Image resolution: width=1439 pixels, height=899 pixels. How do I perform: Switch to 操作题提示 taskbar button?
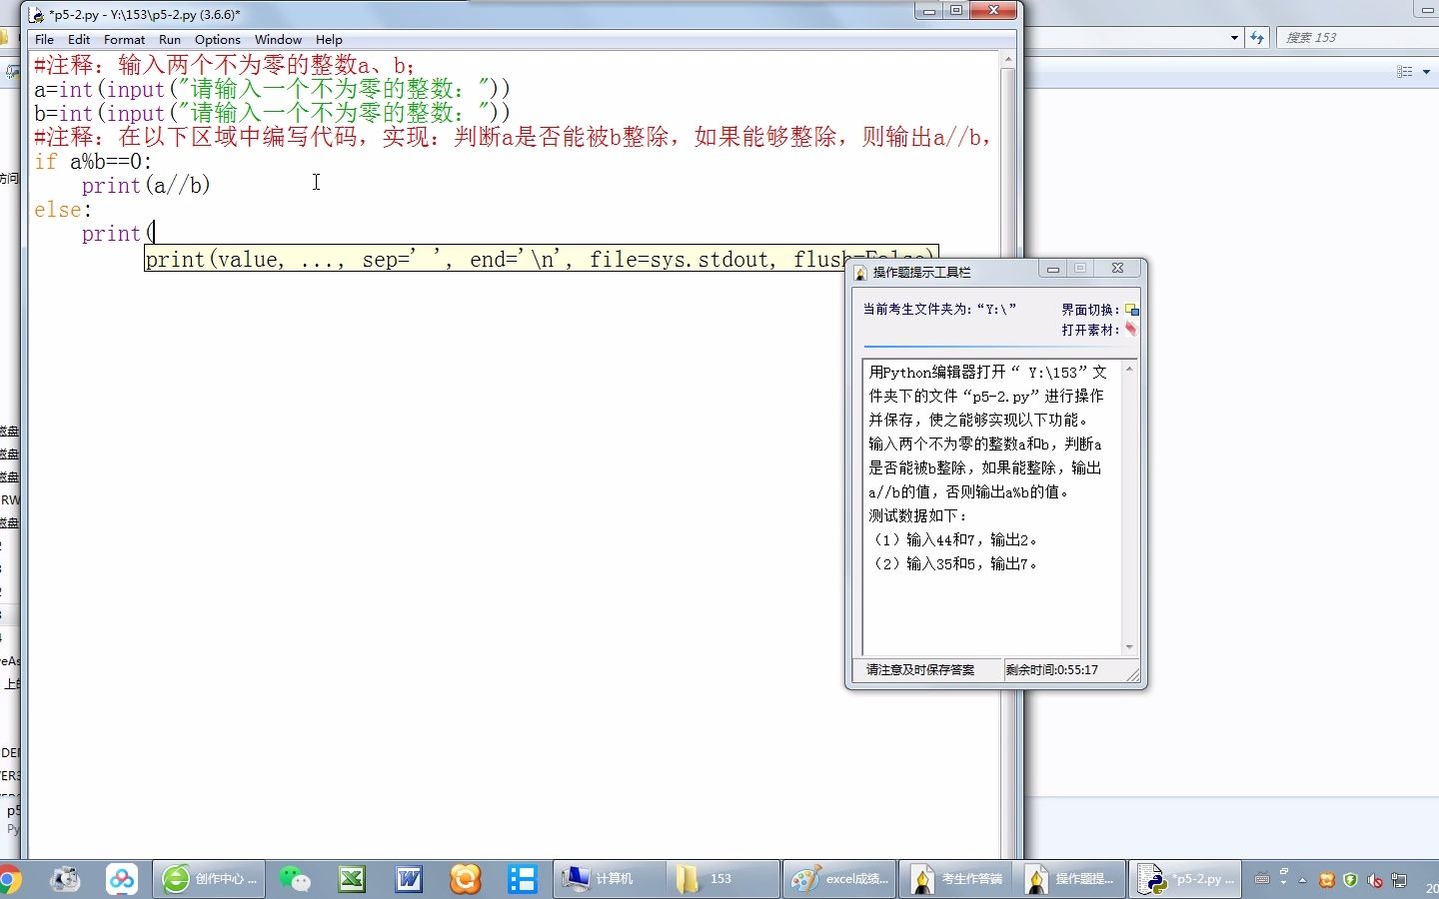click(x=1069, y=879)
